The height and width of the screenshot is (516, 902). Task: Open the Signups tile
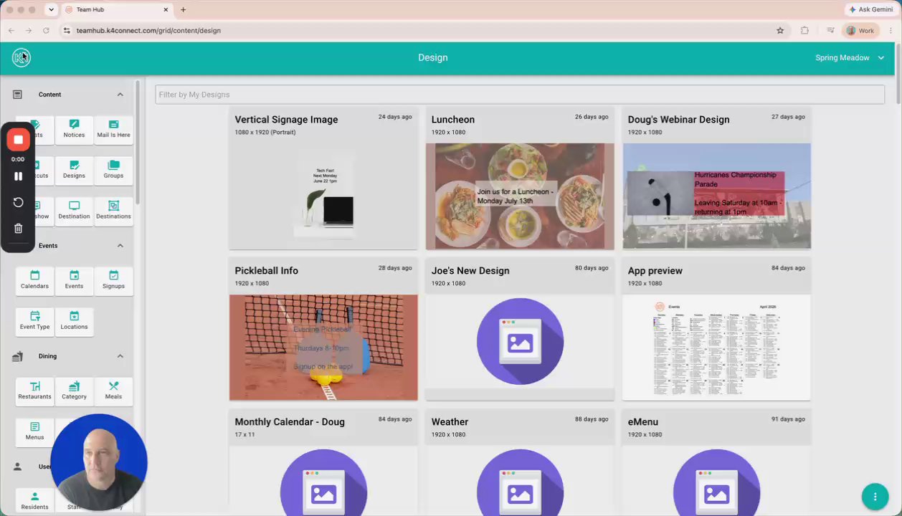113,281
